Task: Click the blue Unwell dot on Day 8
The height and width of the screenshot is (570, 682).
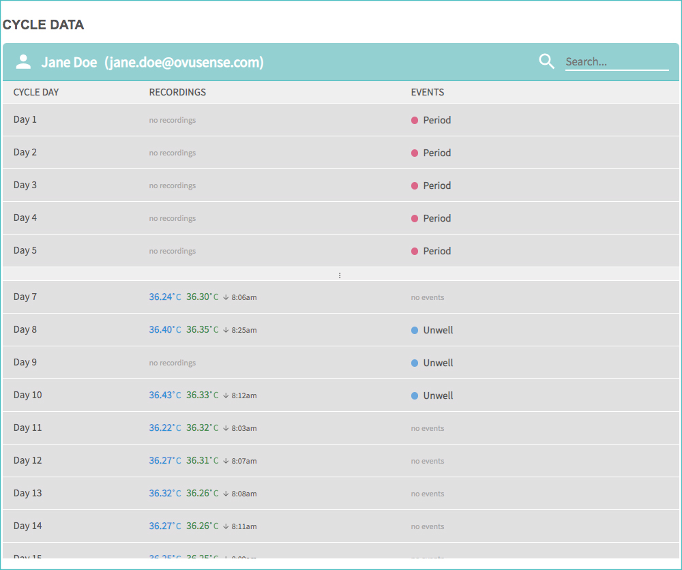Action: tap(415, 331)
